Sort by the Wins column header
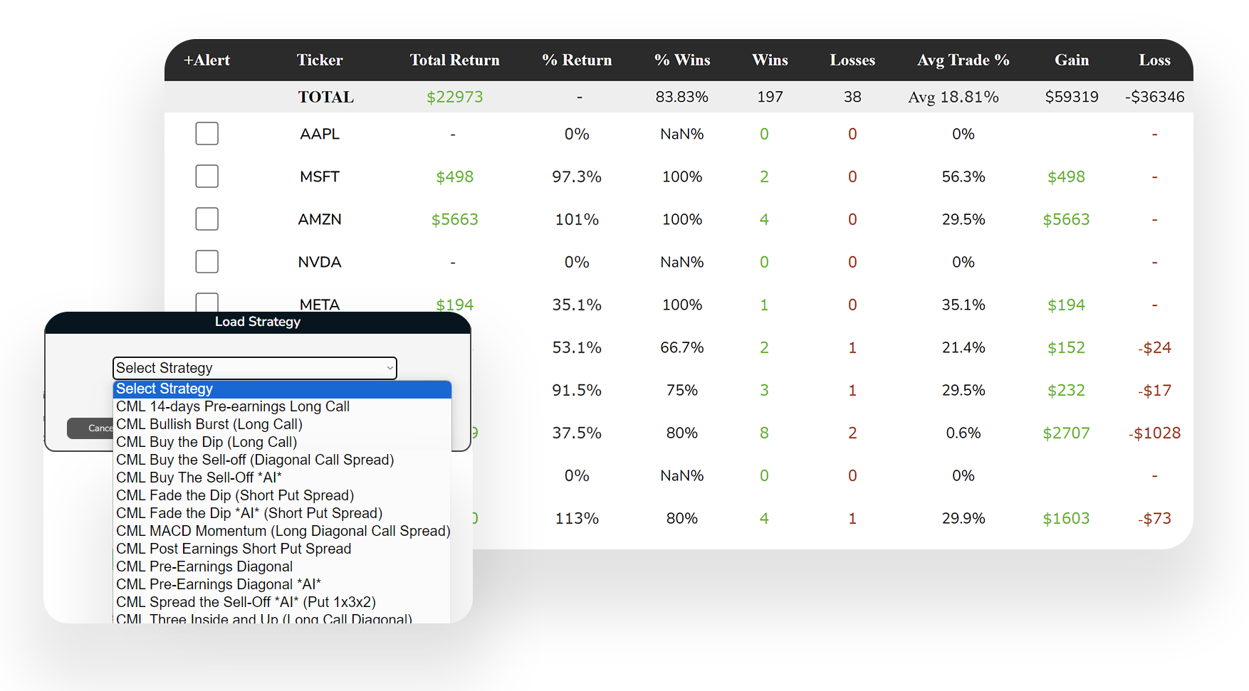The height and width of the screenshot is (691, 1249). (x=770, y=60)
